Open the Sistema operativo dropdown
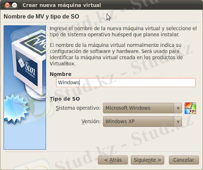 coord(142,108)
